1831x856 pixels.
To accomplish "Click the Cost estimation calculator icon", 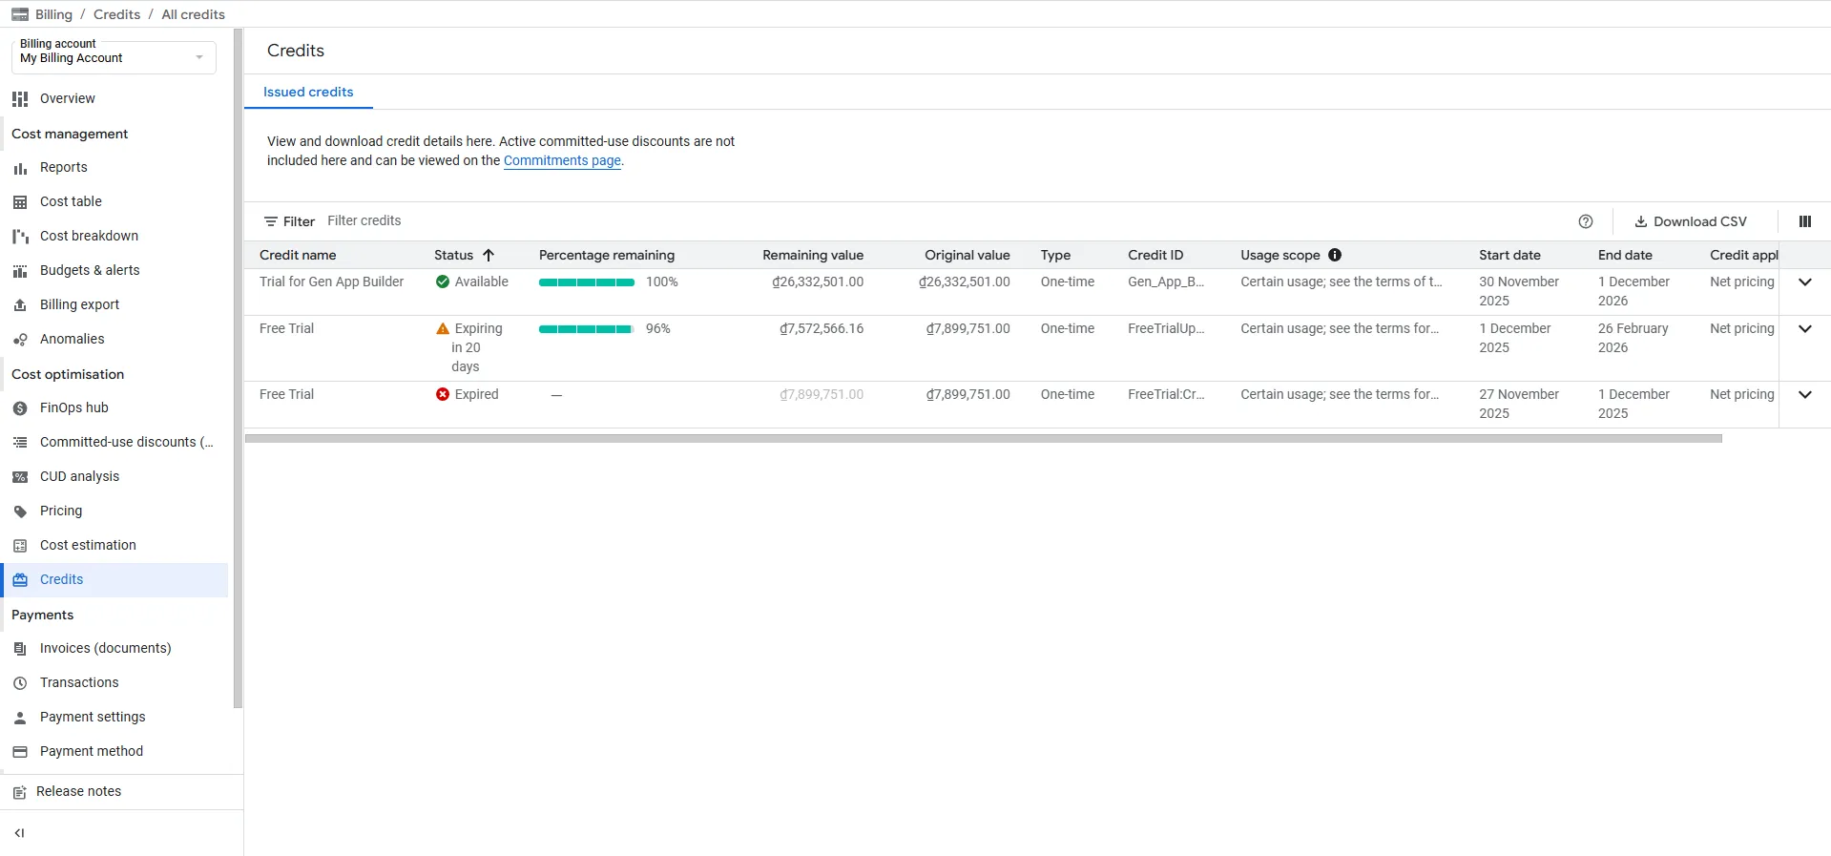I will tap(20, 546).
